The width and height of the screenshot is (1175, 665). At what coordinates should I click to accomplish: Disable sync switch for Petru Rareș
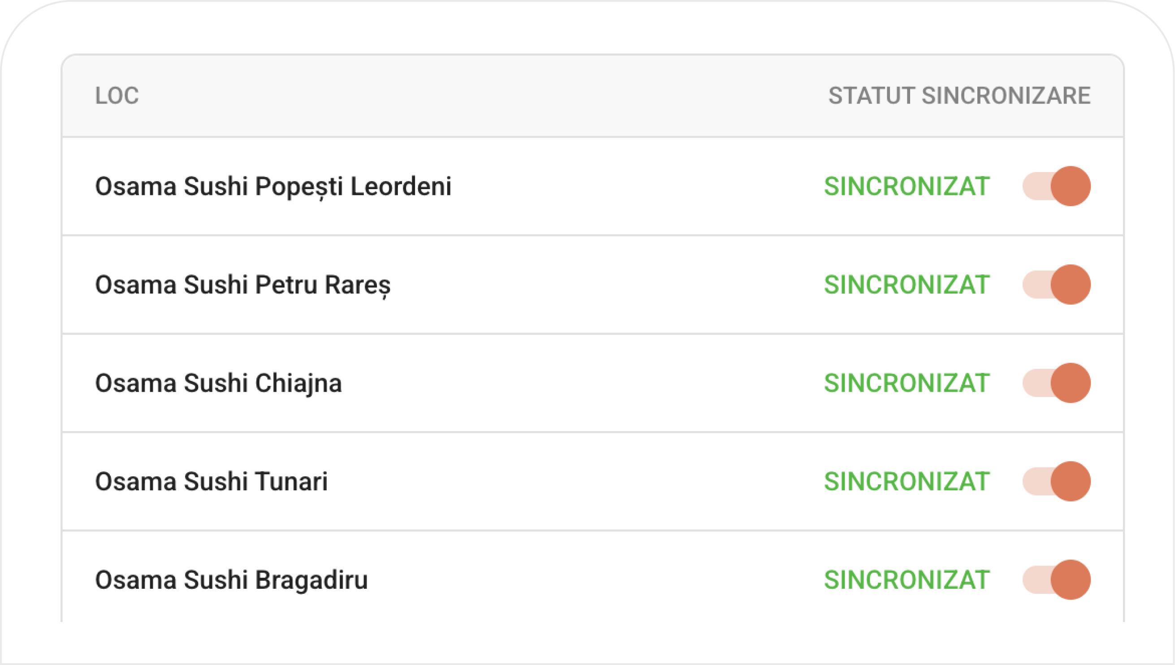click(x=1056, y=285)
